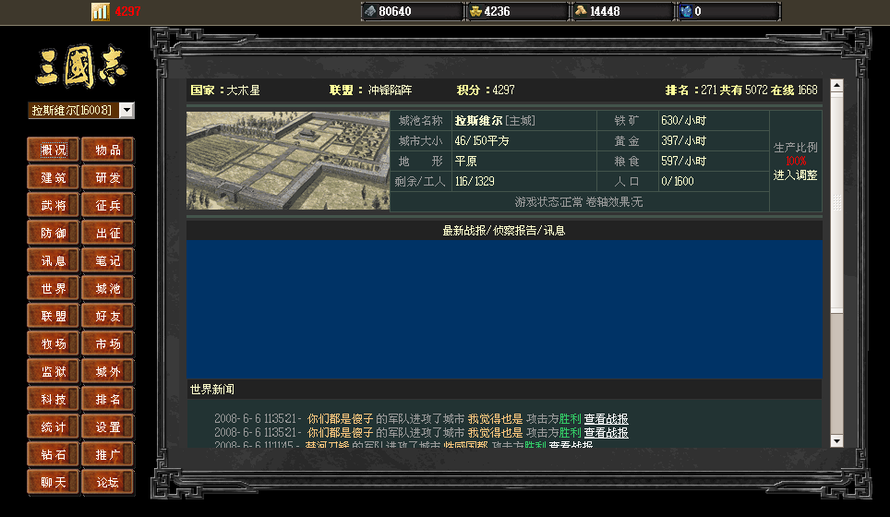Open the 市场 market button
The height and width of the screenshot is (517, 890).
point(107,344)
